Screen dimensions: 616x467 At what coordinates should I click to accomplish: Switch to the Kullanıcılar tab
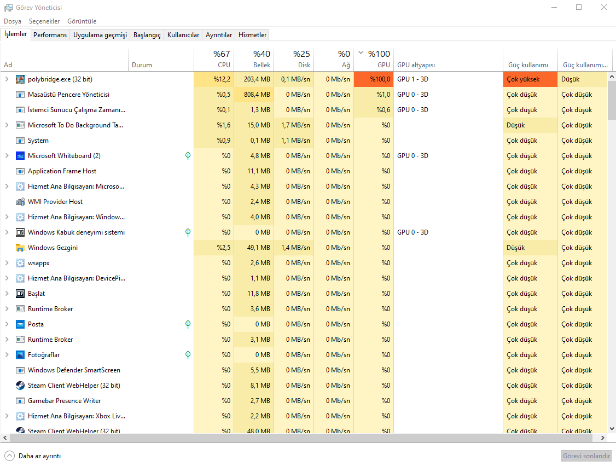tap(183, 35)
